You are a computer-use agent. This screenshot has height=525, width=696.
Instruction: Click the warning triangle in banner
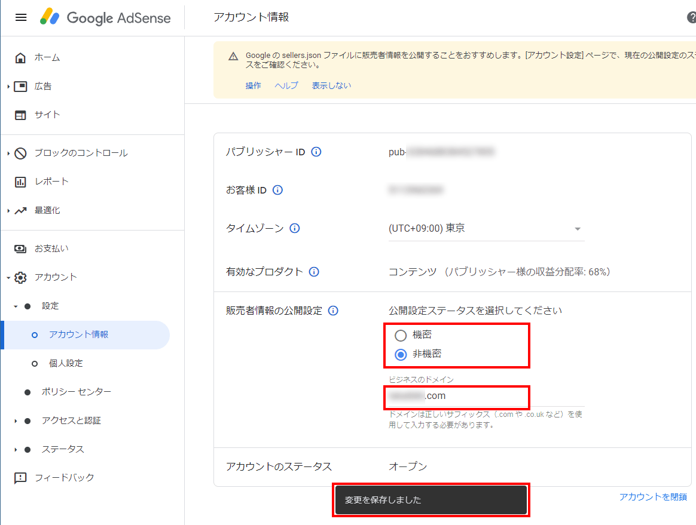(x=233, y=56)
